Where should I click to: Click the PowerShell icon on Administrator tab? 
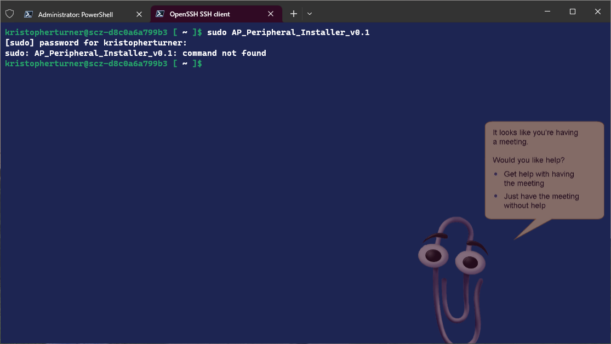28,14
